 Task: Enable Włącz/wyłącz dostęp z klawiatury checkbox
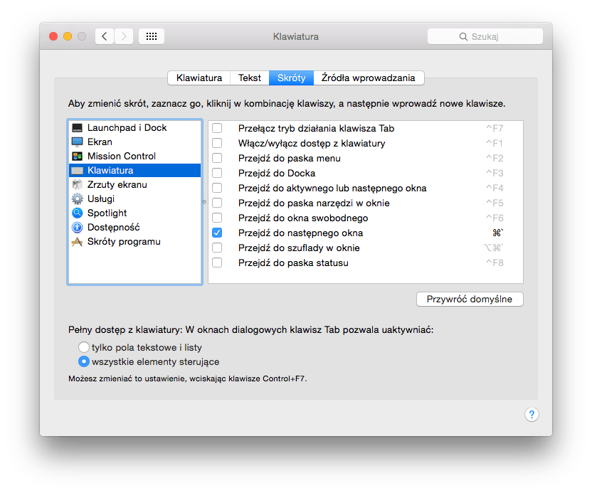click(x=217, y=143)
